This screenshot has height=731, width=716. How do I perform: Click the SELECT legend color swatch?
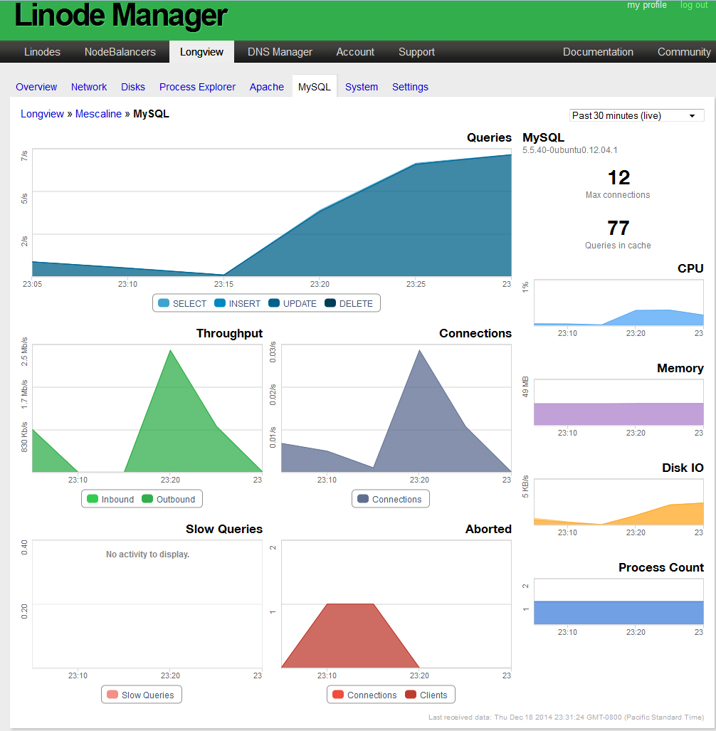164,303
